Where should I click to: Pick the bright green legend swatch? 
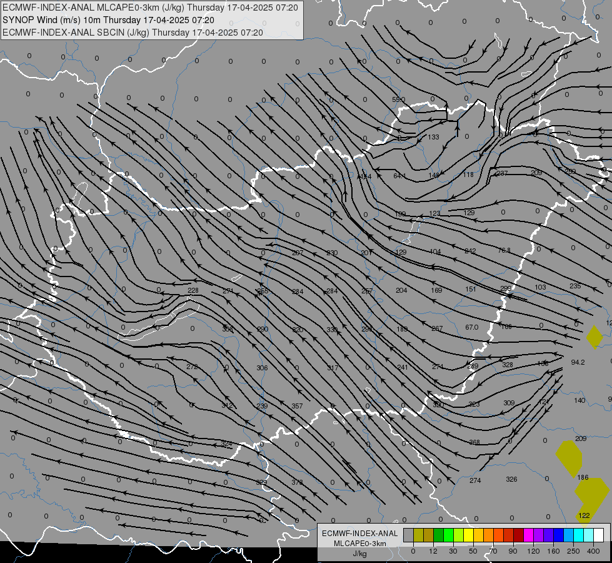click(x=448, y=535)
